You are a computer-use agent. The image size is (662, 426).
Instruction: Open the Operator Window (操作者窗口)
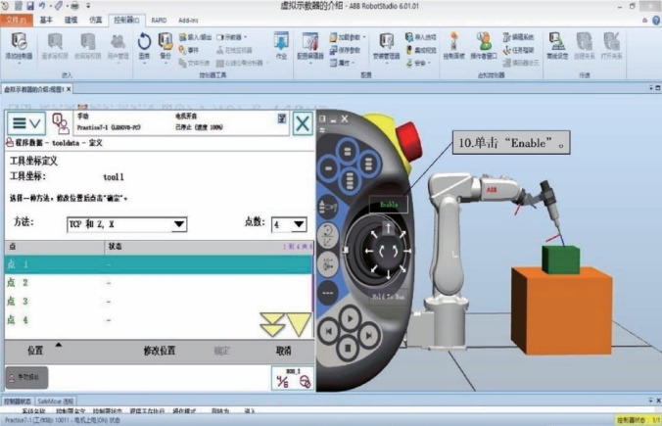484,46
